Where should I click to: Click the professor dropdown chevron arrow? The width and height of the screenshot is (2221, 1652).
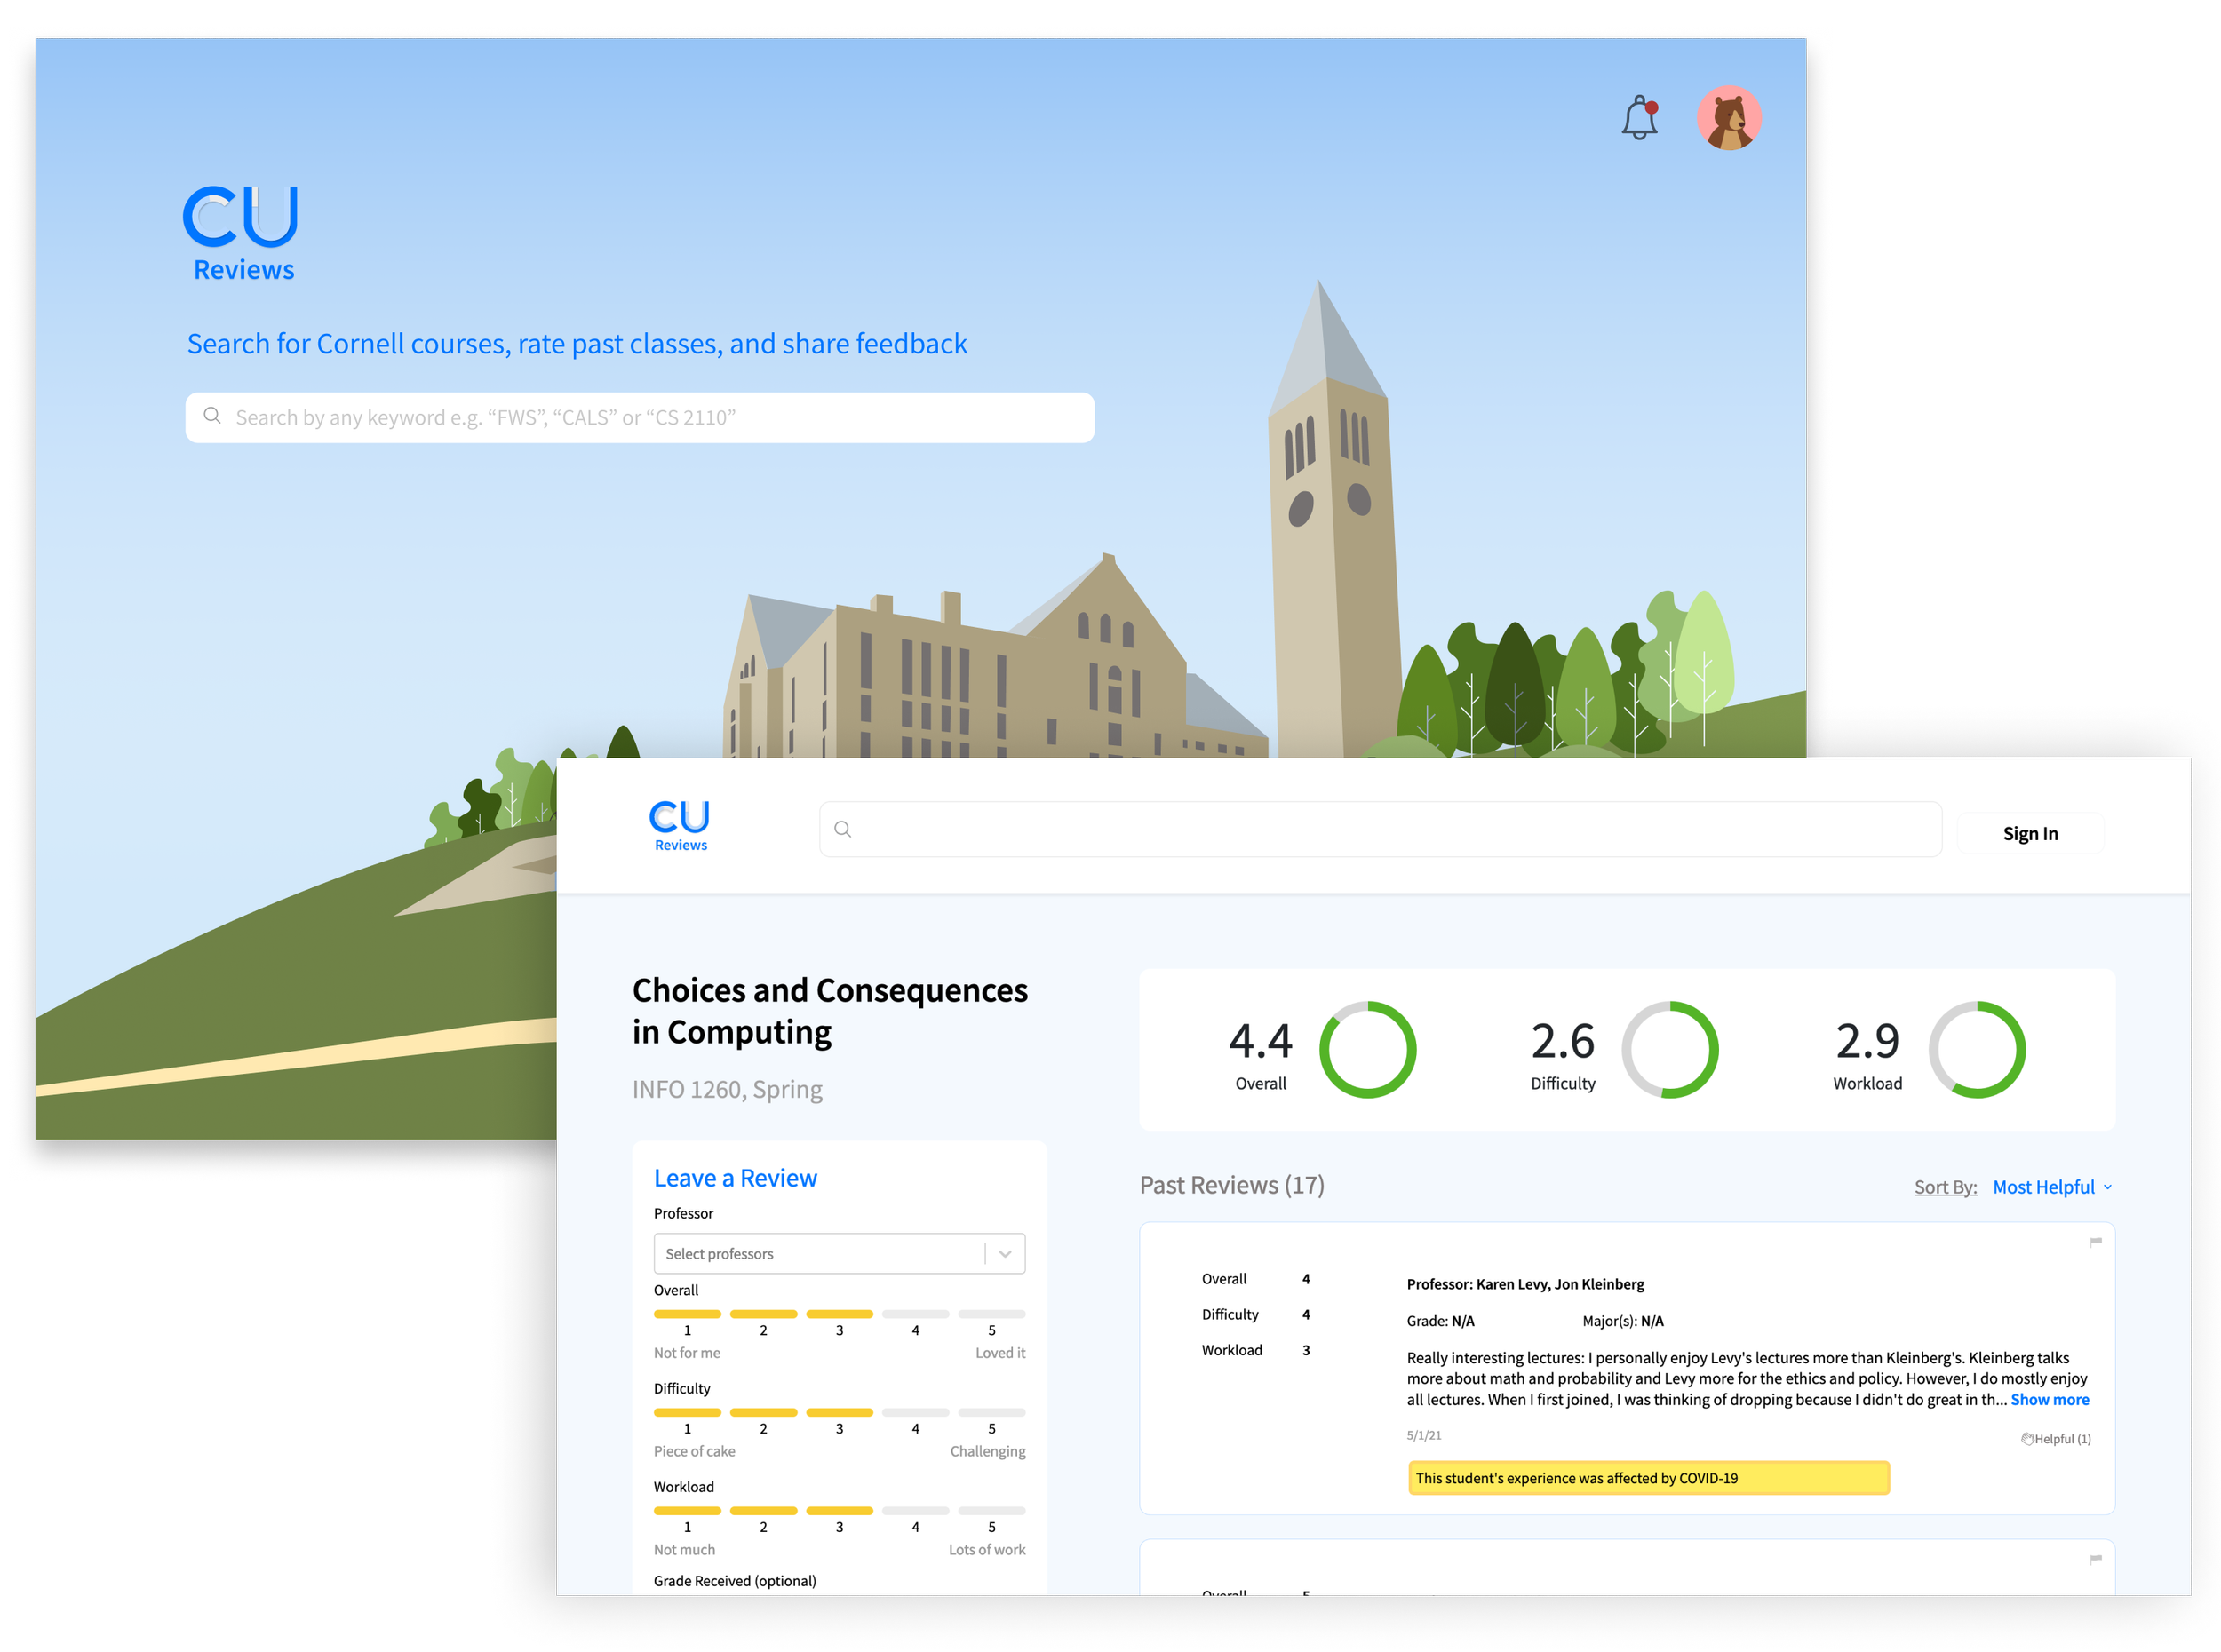click(x=1005, y=1254)
